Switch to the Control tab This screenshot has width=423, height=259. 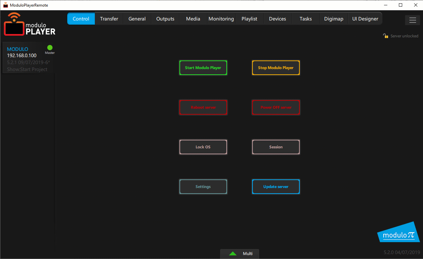tap(81, 19)
